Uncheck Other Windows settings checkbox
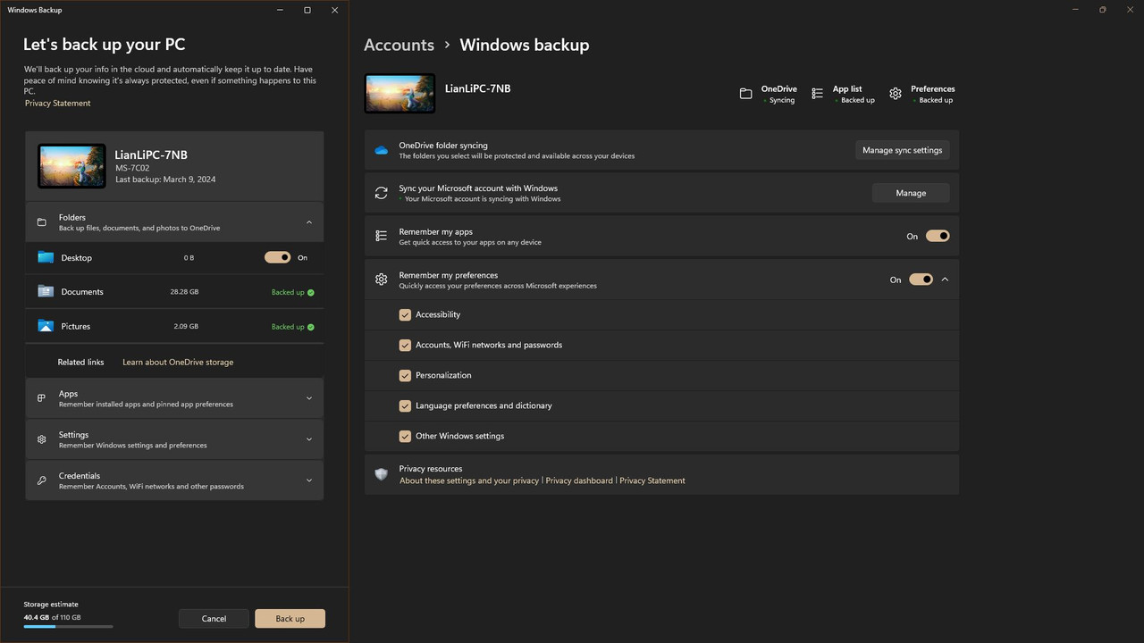This screenshot has height=643, width=1144. [x=405, y=436]
